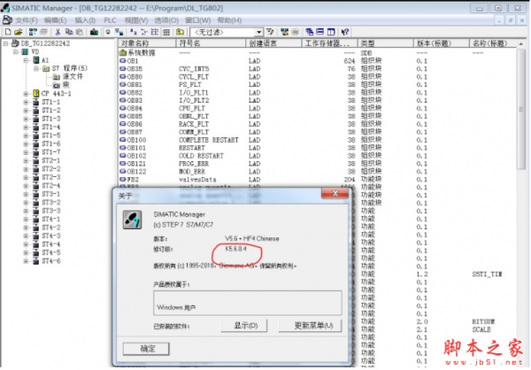Switch to Small Icons view
The width and height of the screenshot is (531, 370).
[144, 32]
